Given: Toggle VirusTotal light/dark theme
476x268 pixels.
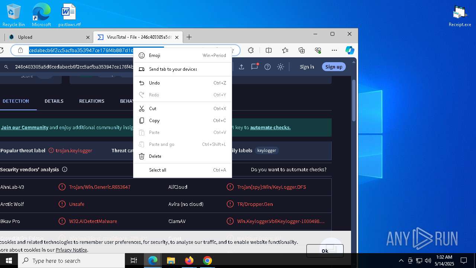Looking at the screenshot, I should pyautogui.click(x=281, y=67).
